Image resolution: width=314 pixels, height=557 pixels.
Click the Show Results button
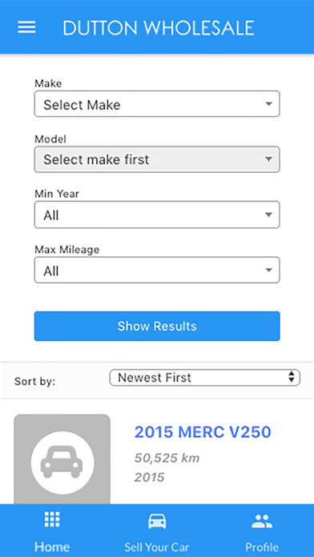[x=157, y=326]
